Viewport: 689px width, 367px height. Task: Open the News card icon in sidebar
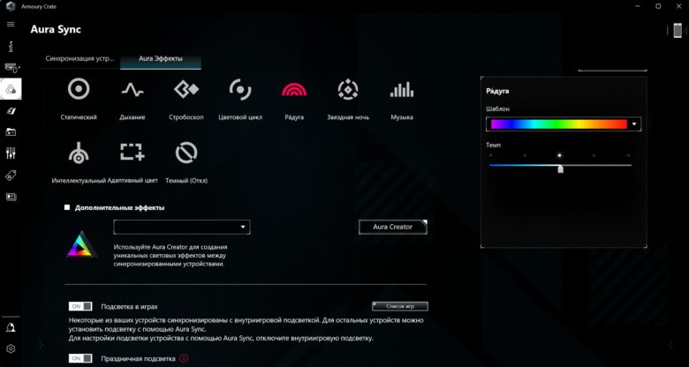[x=11, y=197]
